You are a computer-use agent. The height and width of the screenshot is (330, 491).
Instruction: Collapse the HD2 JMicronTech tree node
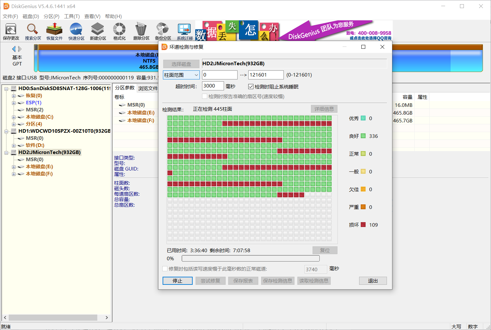pyautogui.click(x=6, y=153)
